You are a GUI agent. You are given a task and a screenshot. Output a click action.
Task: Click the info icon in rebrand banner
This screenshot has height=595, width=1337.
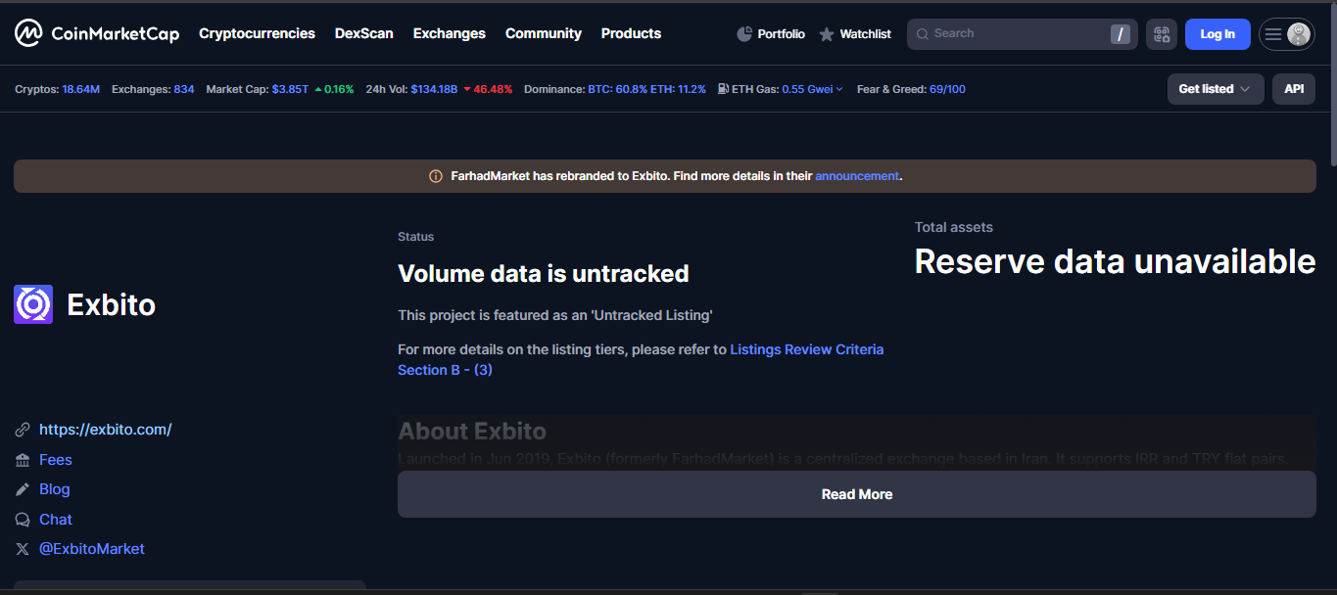(436, 176)
